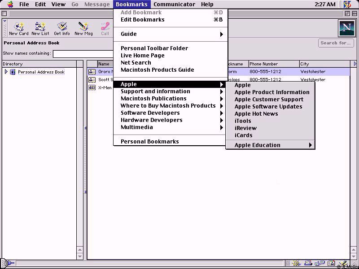Compose a message with New Msg
The image size is (359, 269).
(83, 29)
